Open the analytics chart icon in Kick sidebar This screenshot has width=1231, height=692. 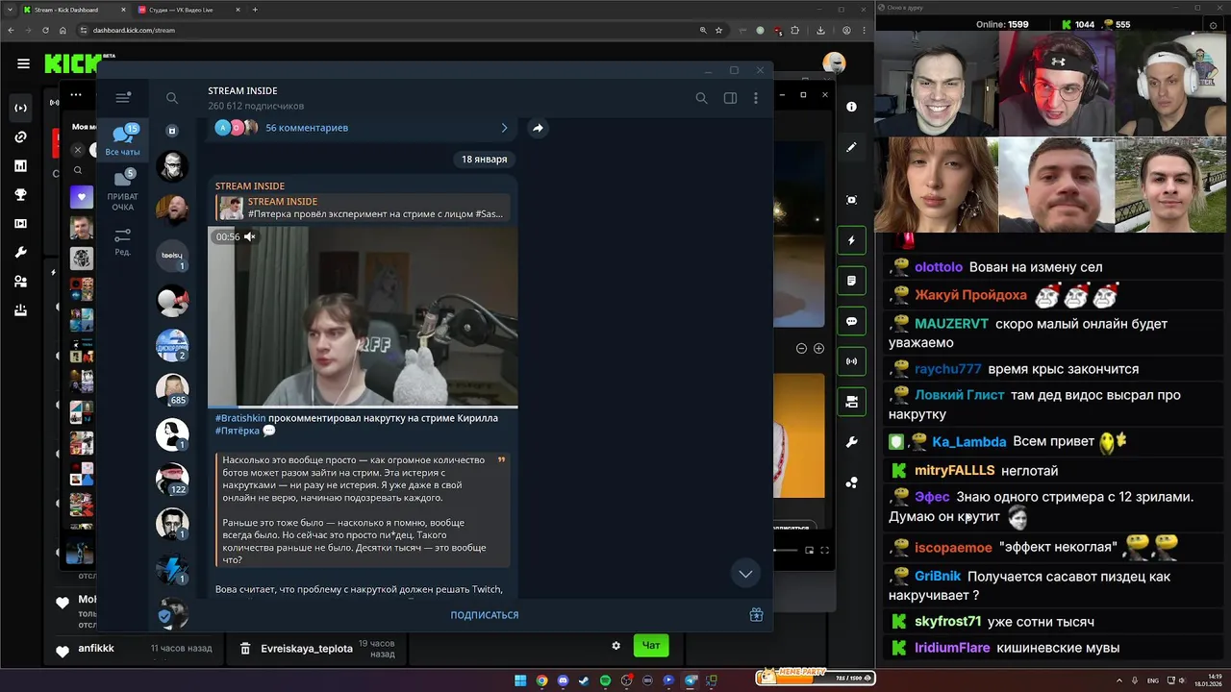[20, 166]
